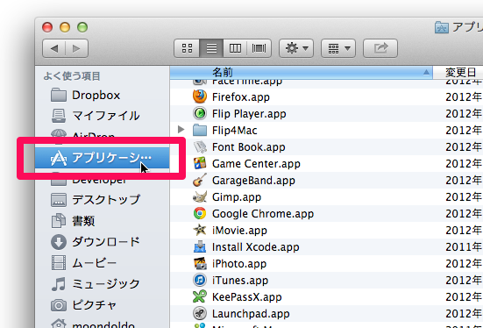The height and width of the screenshot is (328, 483).
Task: Select the Firefox.app file name
Action: 241,97
